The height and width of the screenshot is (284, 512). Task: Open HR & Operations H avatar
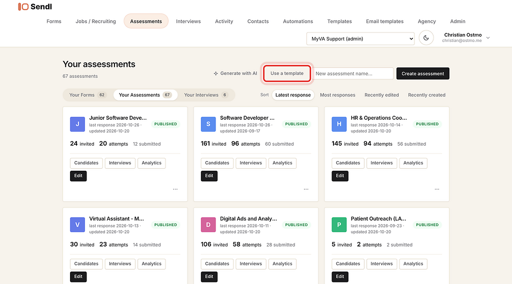point(339,124)
